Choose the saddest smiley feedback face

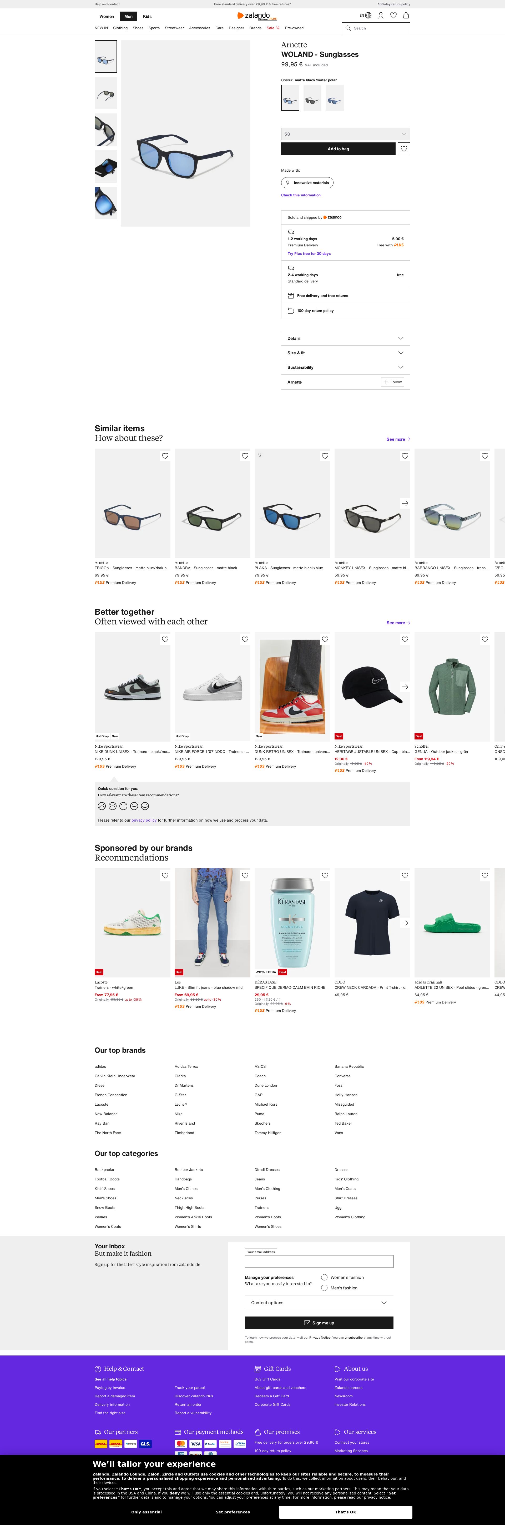[x=102, y=806]
